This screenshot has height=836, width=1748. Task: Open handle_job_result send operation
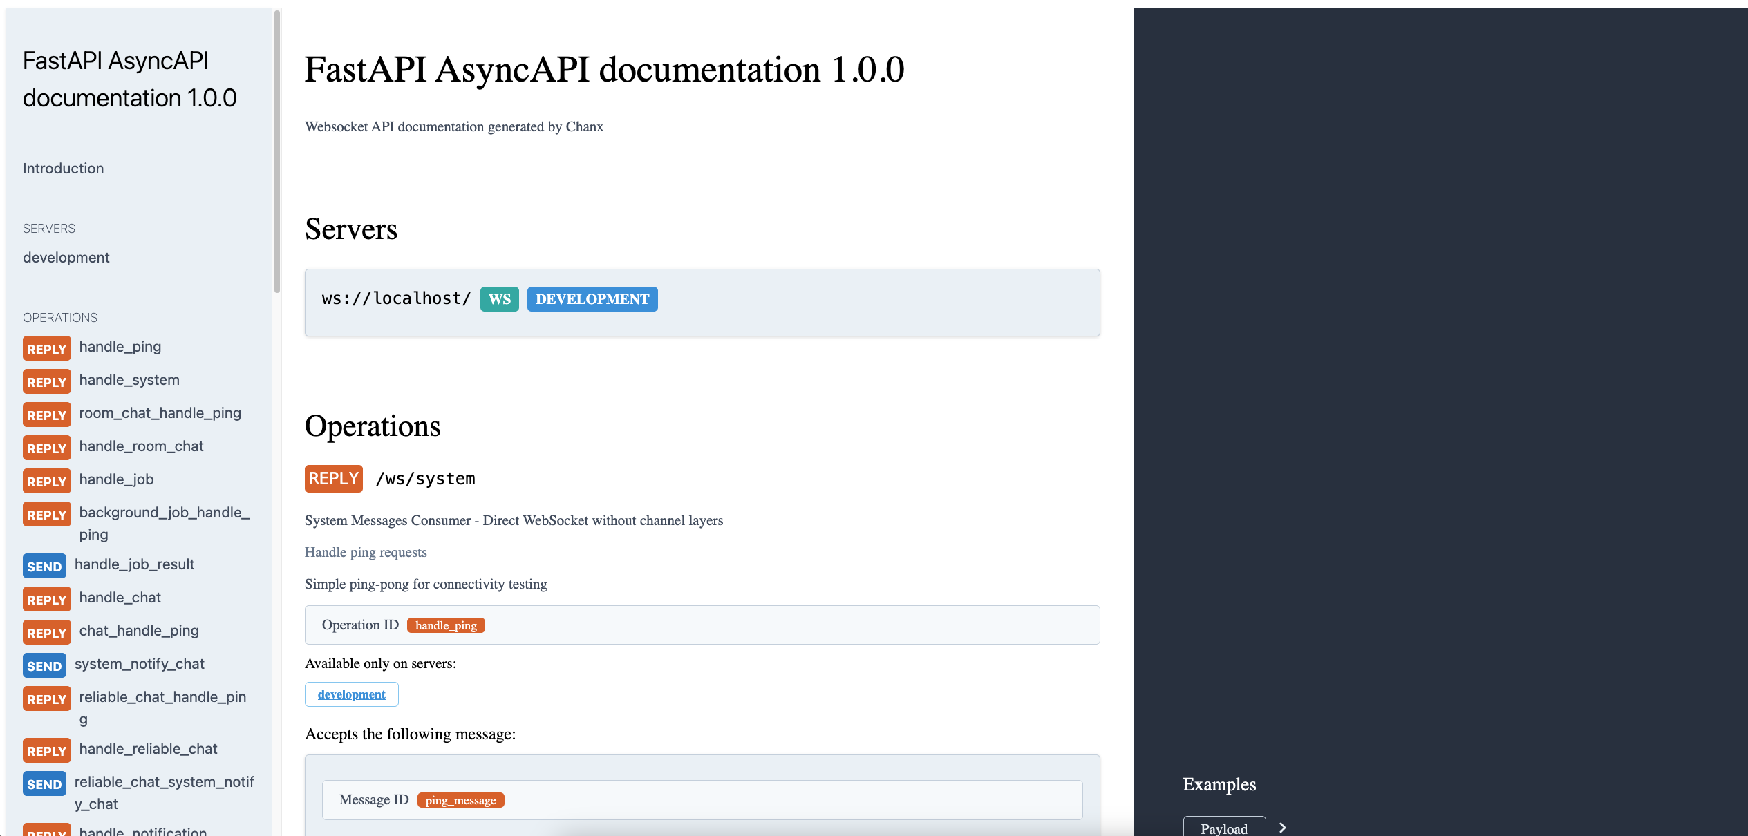click(x=134, y=564)
